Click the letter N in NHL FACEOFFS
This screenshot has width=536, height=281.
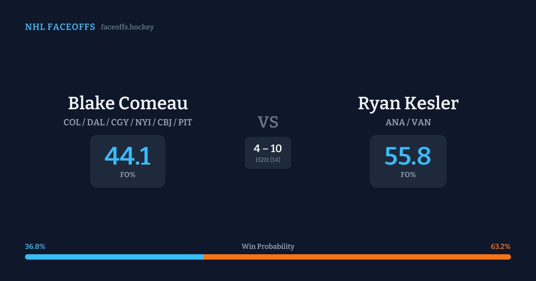(x=28, y=27)
